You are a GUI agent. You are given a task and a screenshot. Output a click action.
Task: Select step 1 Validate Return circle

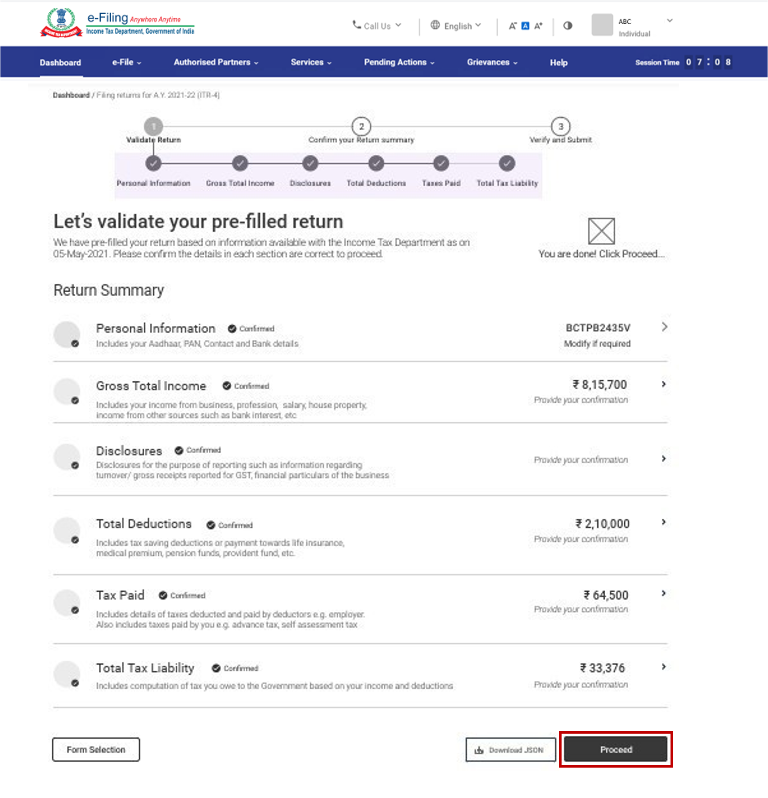point(154,127)
